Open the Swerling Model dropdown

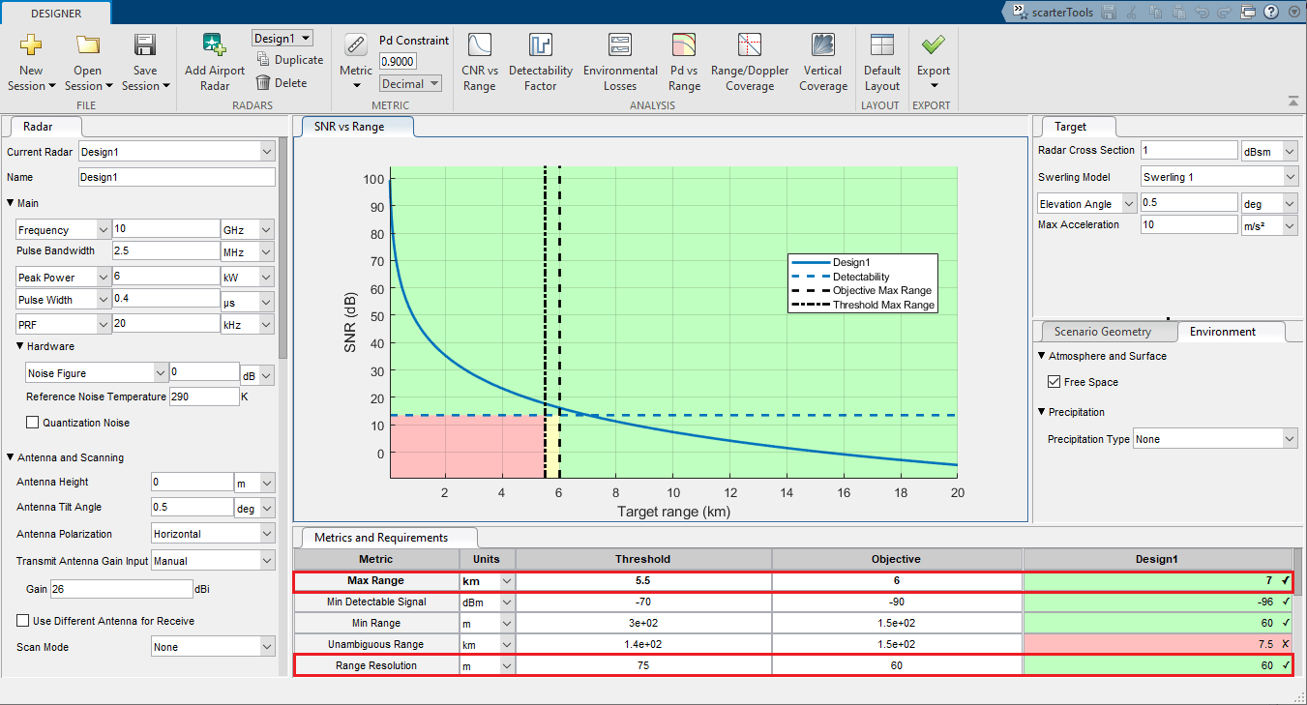click(1218, 177)
